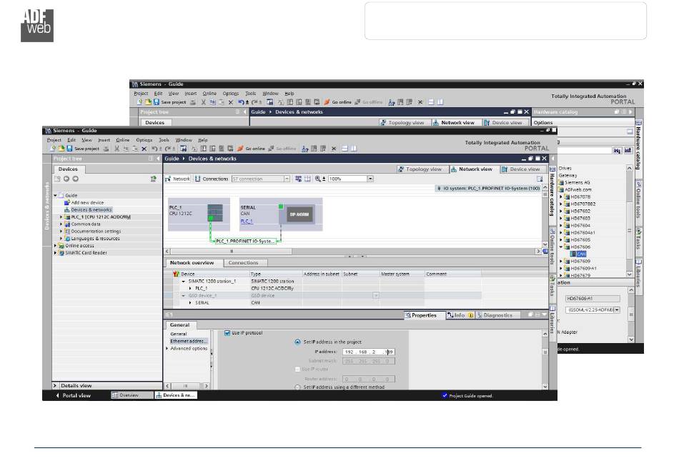The height and width of the screenshot is (471, 679).
Task: Open the Online tools side tab of the front window
Action: coord(552,249)
